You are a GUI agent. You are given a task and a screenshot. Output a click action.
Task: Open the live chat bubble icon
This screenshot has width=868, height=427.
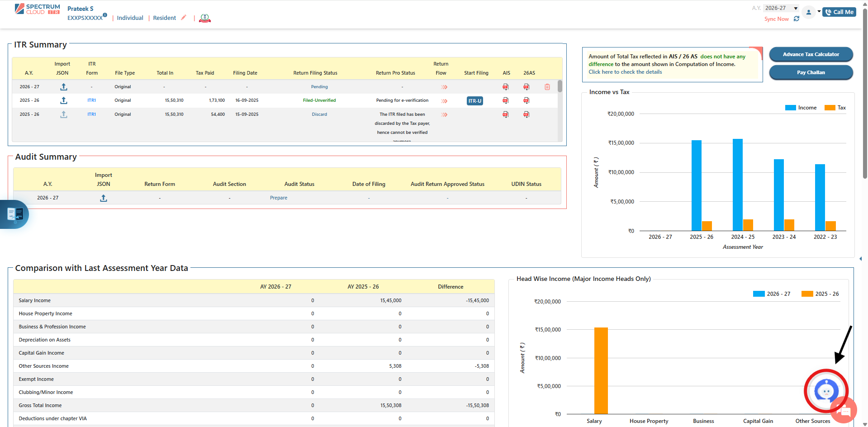pyautogui.click(x=844, y=411)
